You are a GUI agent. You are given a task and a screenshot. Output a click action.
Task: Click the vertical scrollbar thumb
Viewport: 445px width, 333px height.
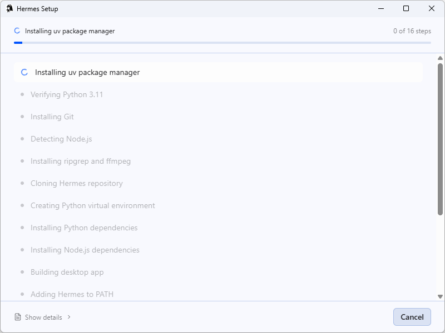click(x=440, y=139)
